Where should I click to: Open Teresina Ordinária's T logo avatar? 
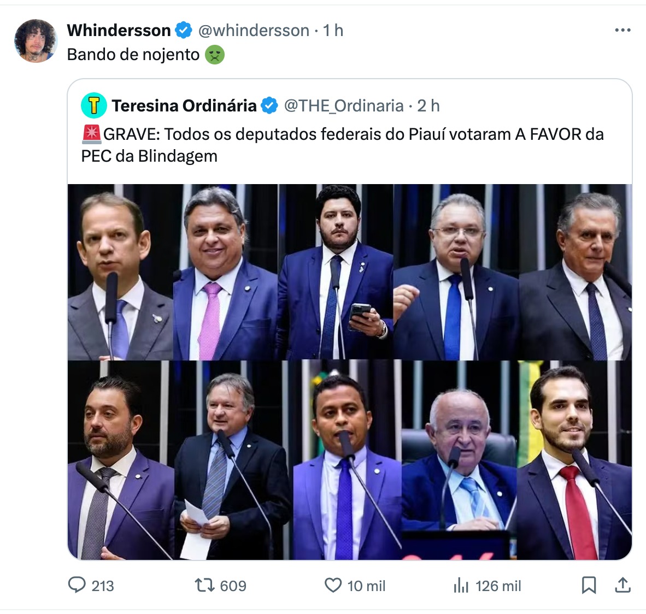pyautogui.click(x=94, y=105)
